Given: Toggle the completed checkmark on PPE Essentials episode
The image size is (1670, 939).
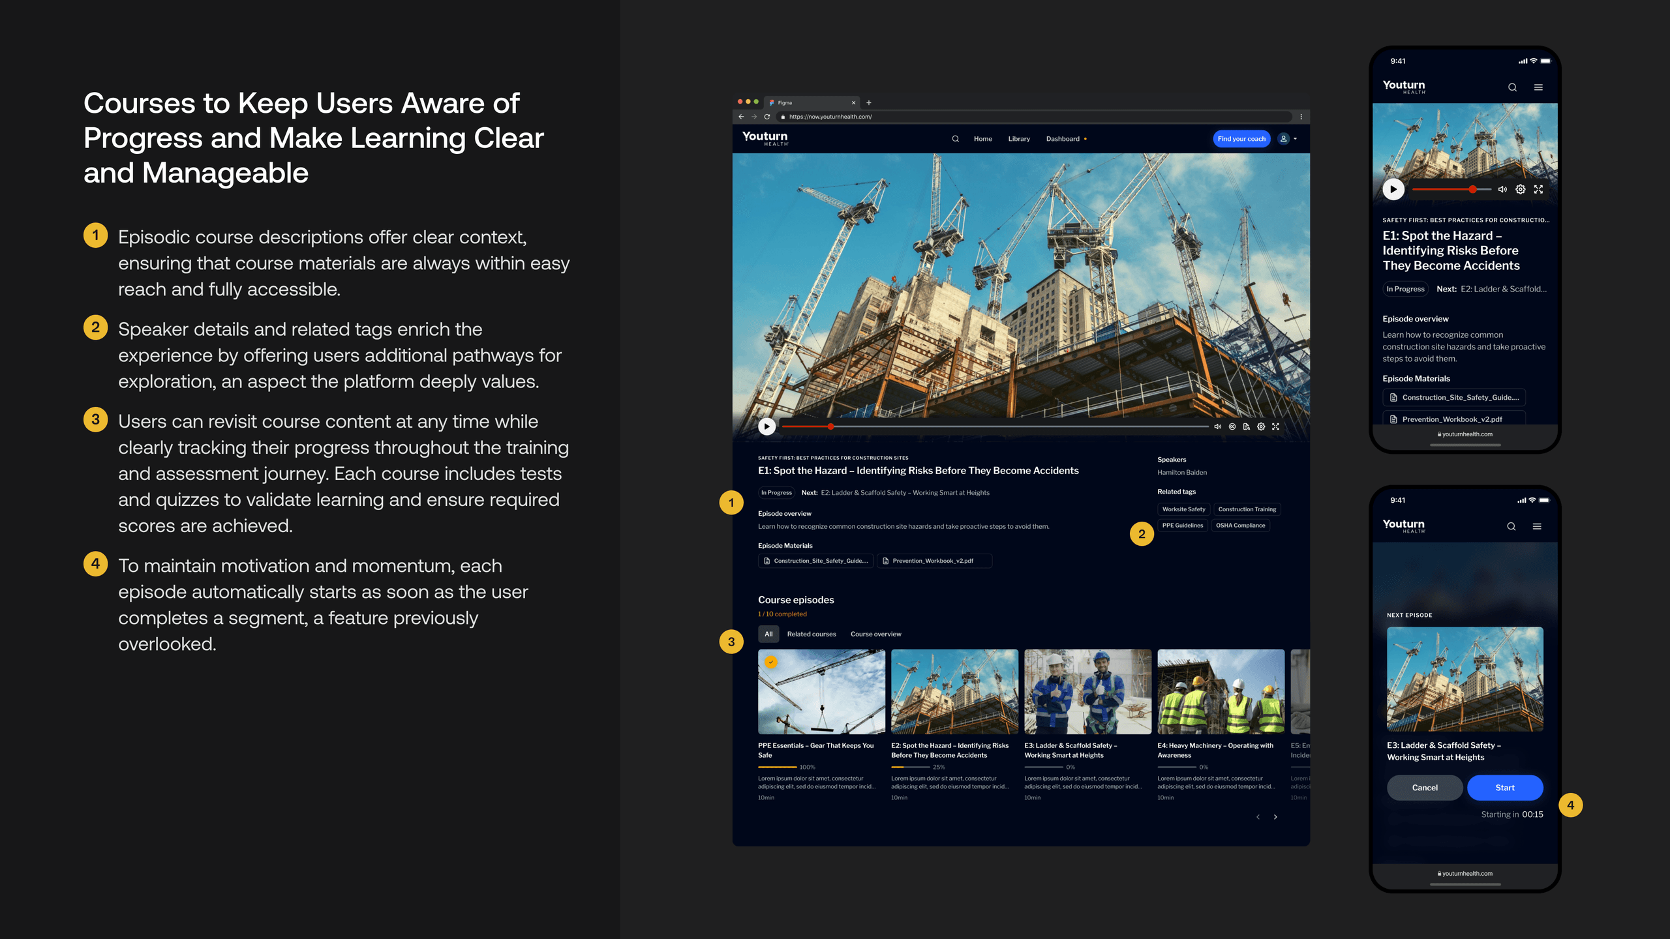Looking at the screenshot, I should (x=772, y=662).
